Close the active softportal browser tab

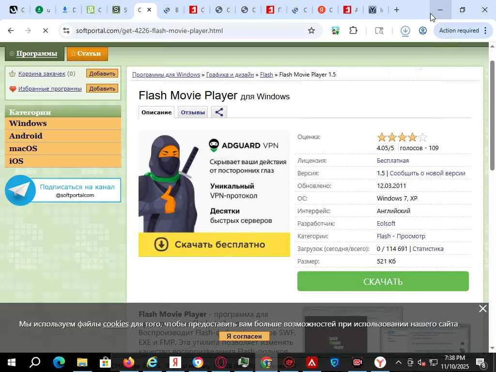tap(149, 10)
